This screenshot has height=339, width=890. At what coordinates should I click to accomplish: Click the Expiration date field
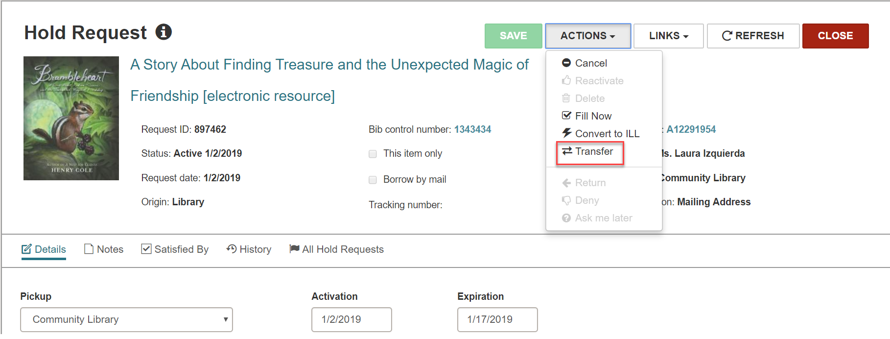tap(497, 319)
